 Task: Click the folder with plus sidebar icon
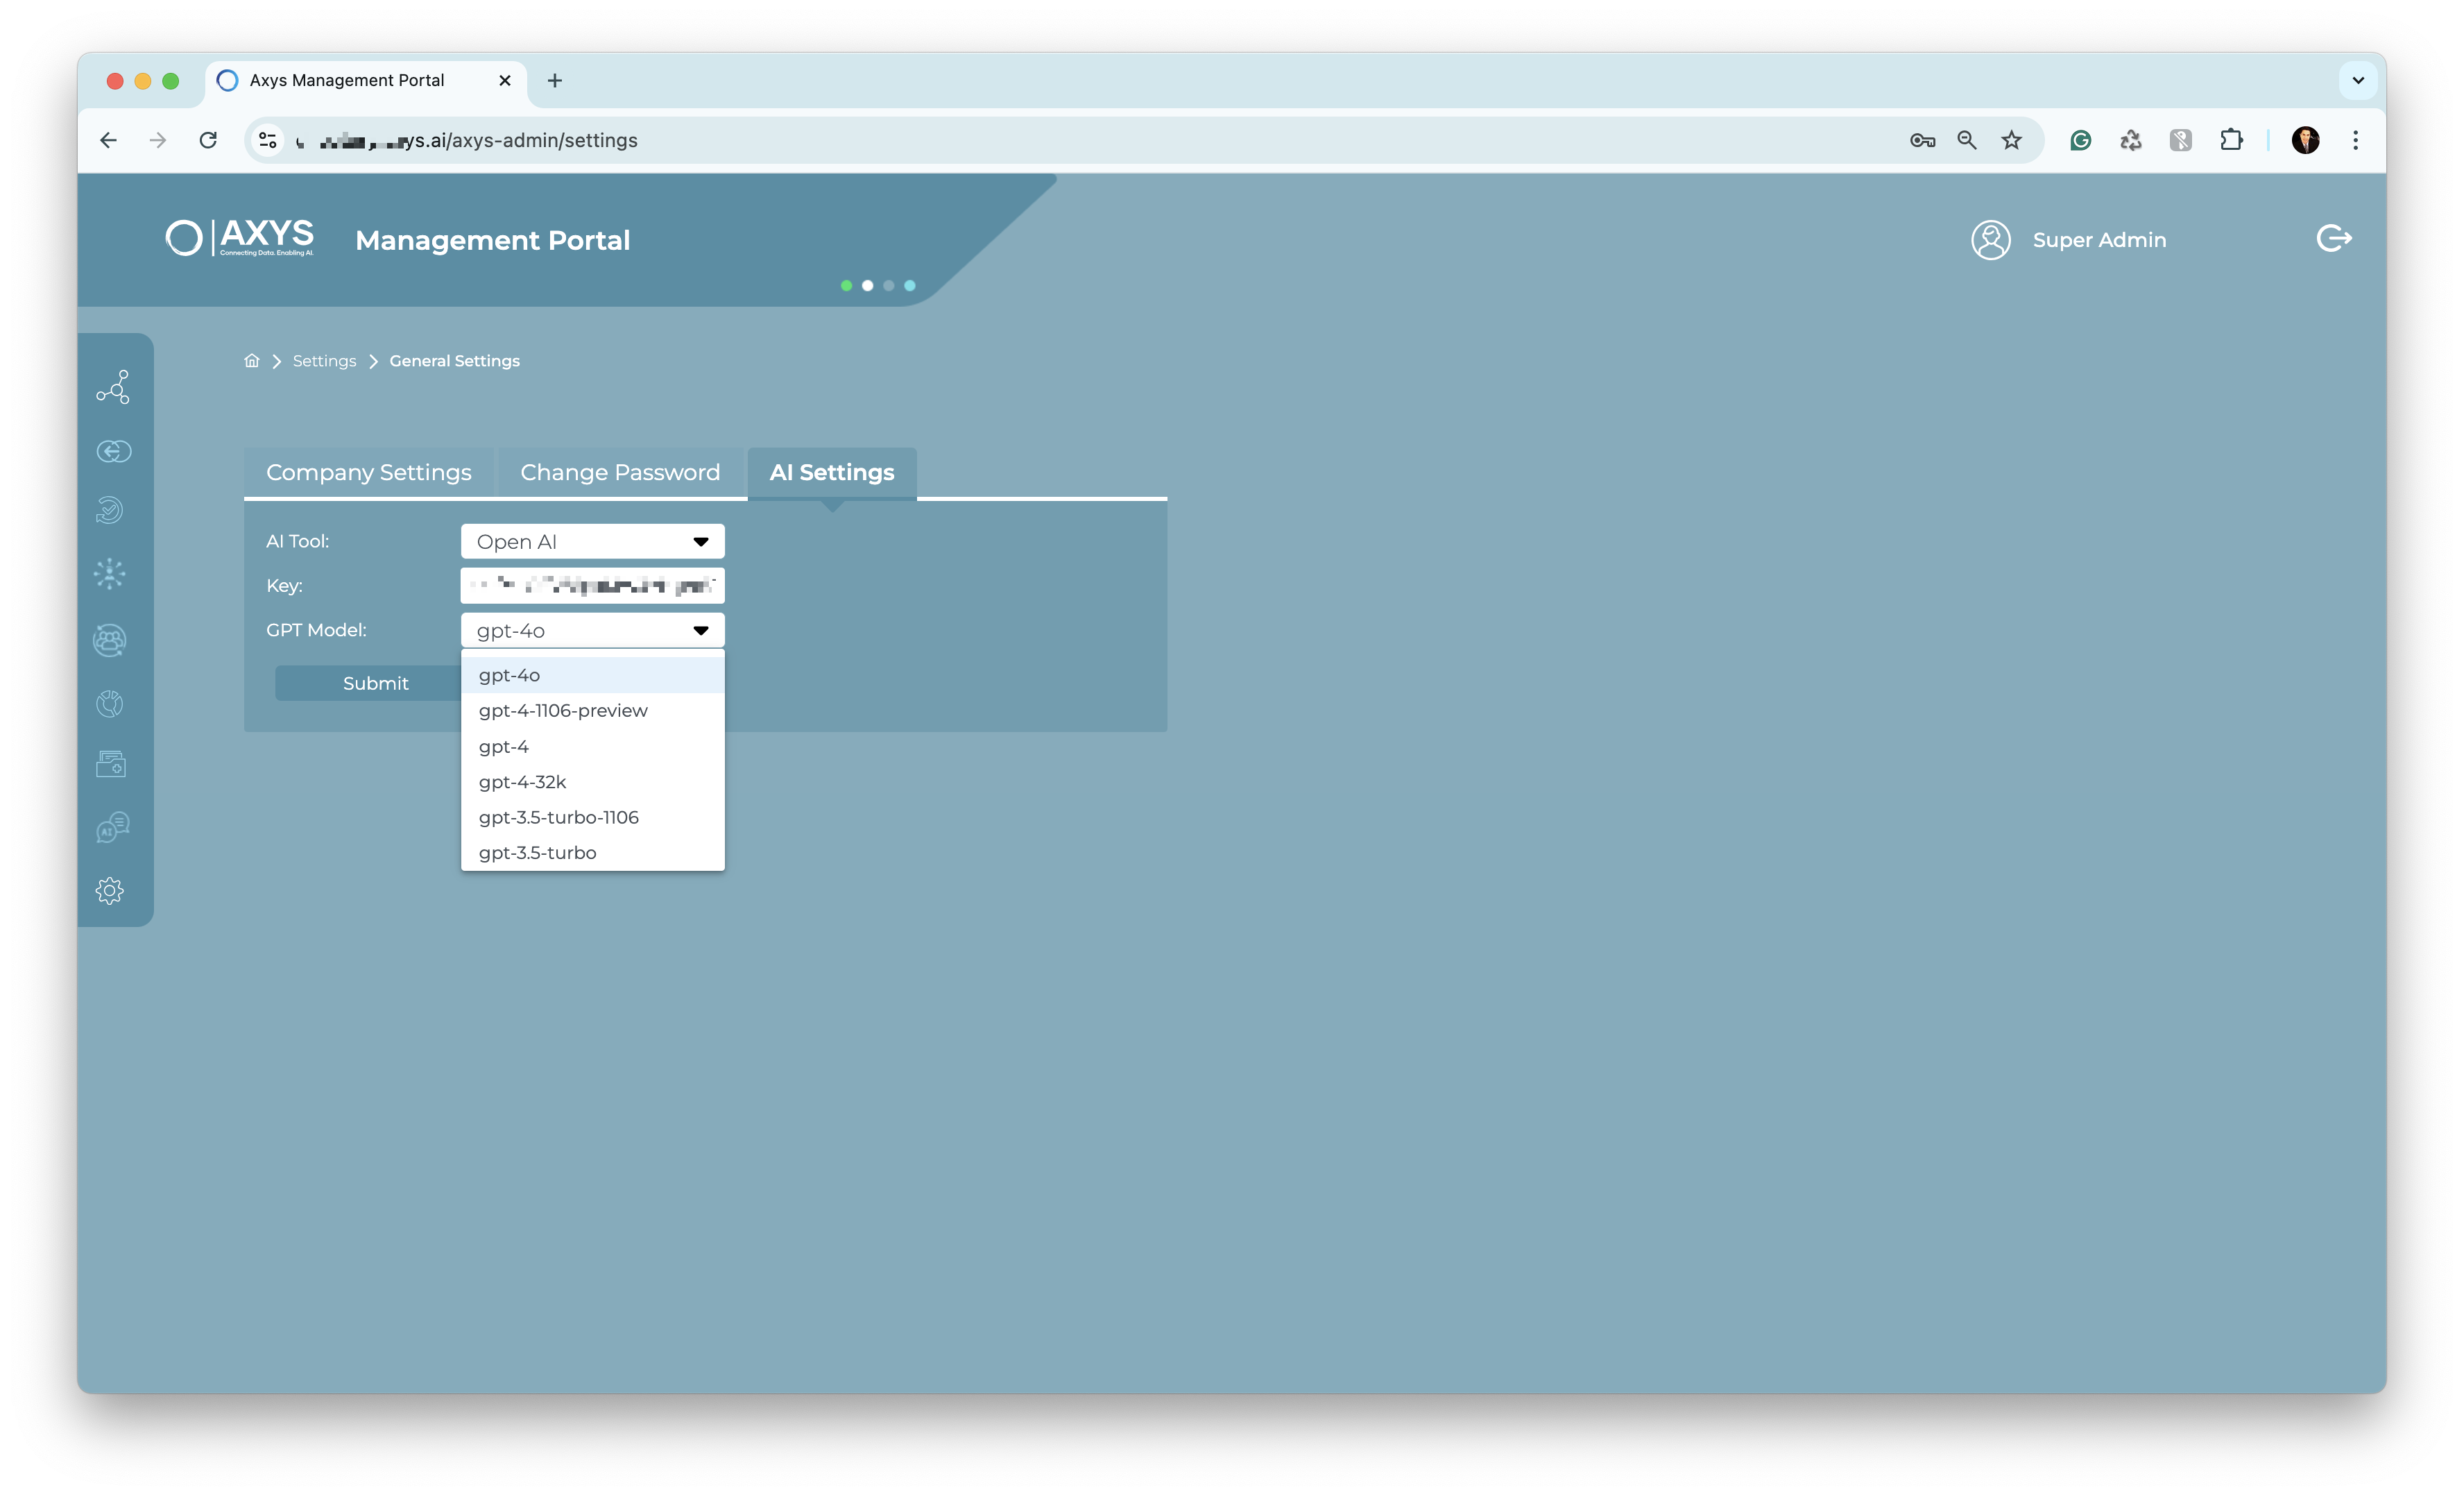click(x=111, y=765)
